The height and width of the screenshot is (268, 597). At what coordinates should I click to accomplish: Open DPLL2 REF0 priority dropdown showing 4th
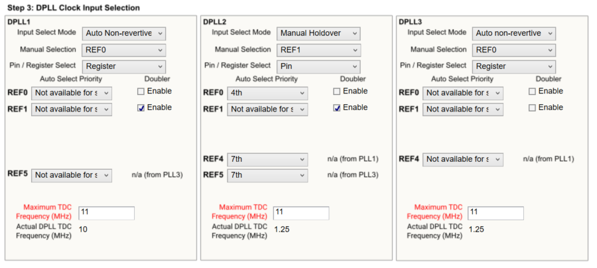[267, 94]
